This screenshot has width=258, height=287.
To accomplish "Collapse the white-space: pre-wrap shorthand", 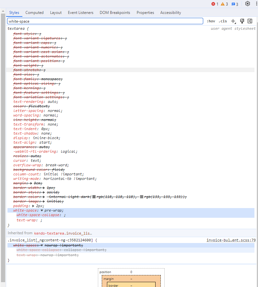I will point(42,210).
